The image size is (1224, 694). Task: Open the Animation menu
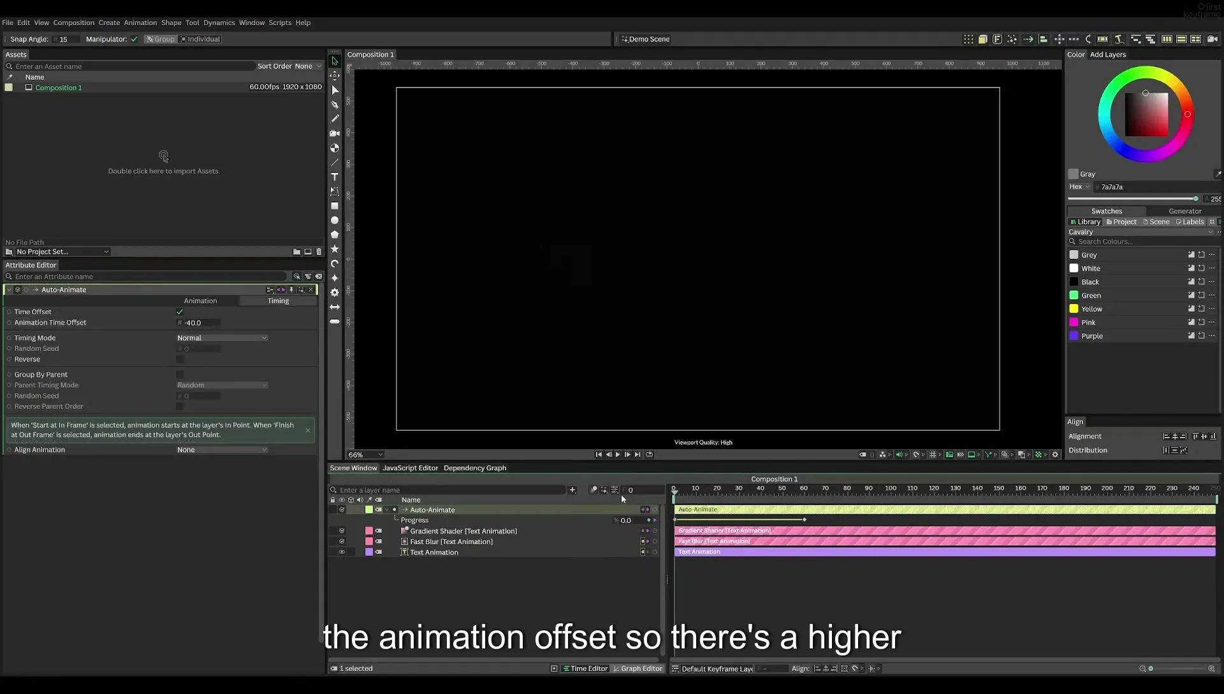click(140, 22)
